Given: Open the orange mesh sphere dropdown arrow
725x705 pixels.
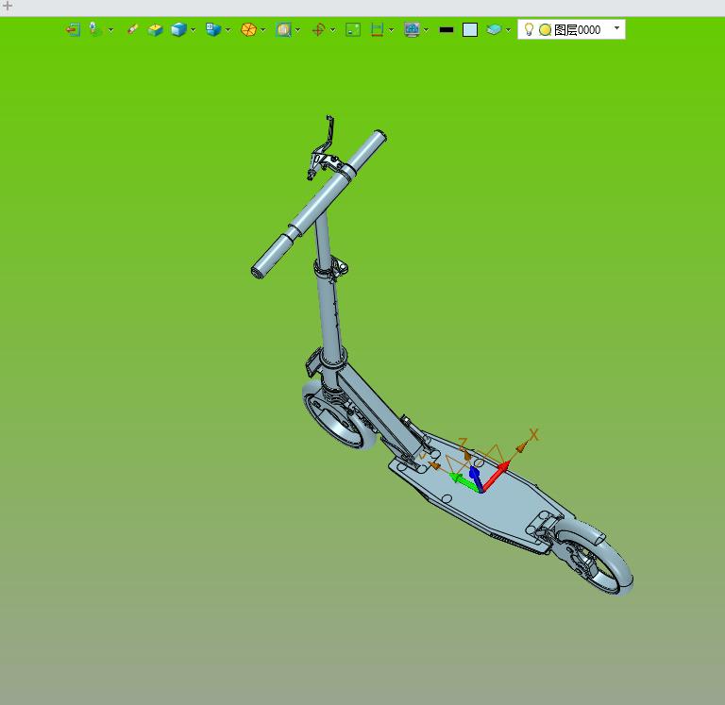Looking at the screenshot, I should coord(263,30).
